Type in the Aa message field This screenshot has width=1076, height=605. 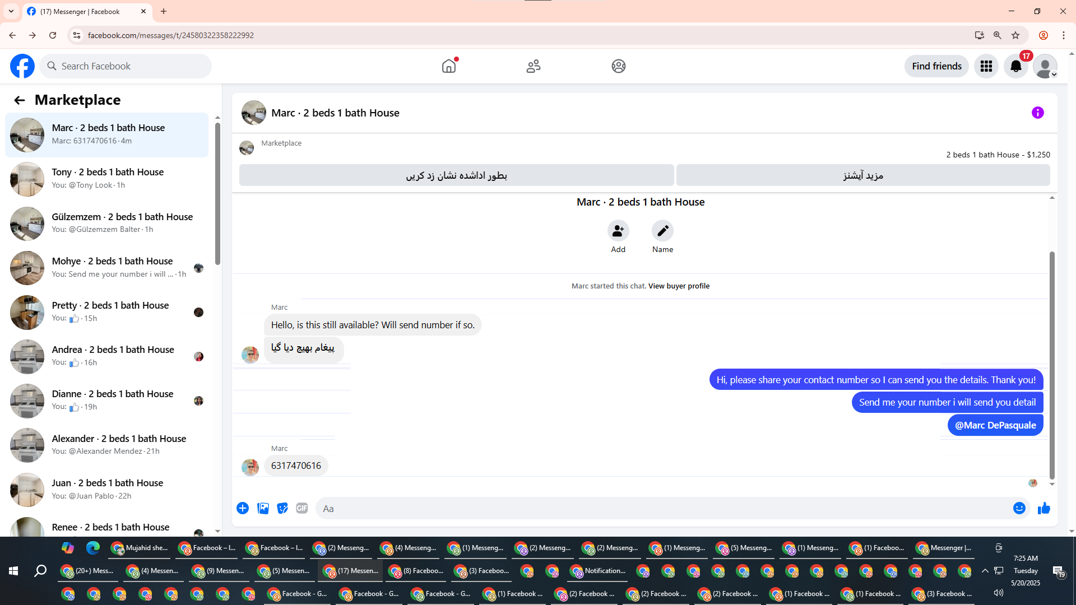click(x=661, y=509)
